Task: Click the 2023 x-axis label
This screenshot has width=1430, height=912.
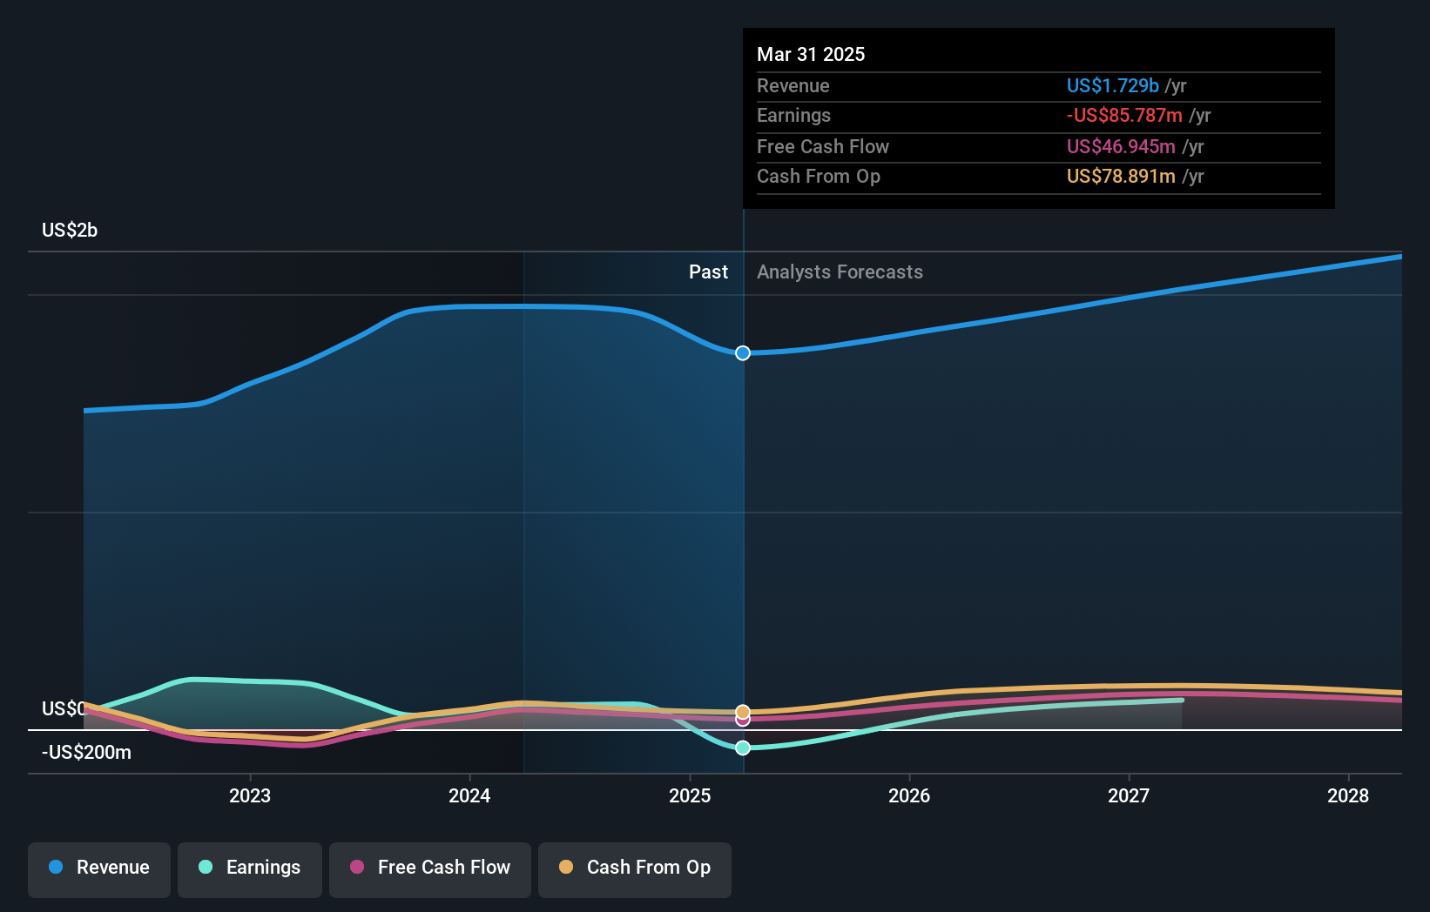Action: coord(250,795)
